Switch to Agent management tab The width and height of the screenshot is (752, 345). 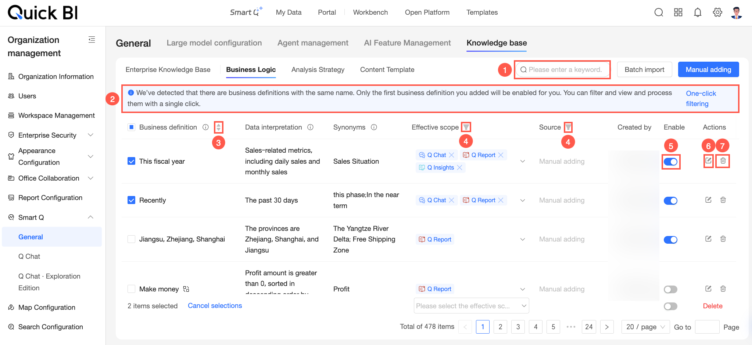coord(313,43)
